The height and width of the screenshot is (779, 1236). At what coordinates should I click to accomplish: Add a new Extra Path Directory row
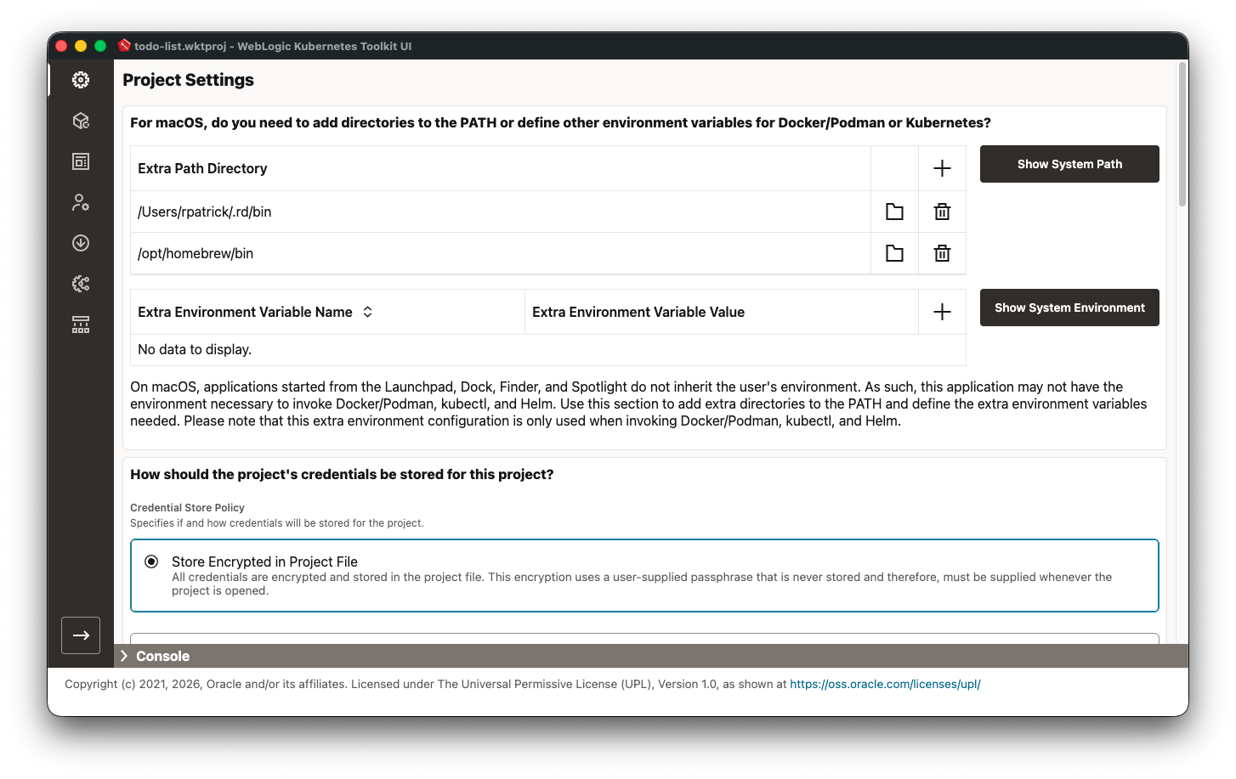tap(942, 168)
